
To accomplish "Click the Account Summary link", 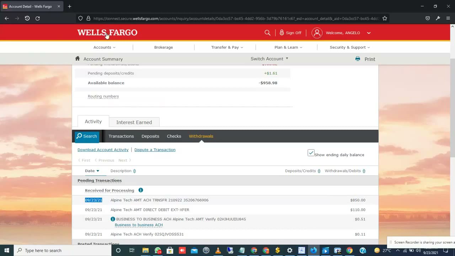I will tap(103, 59).
